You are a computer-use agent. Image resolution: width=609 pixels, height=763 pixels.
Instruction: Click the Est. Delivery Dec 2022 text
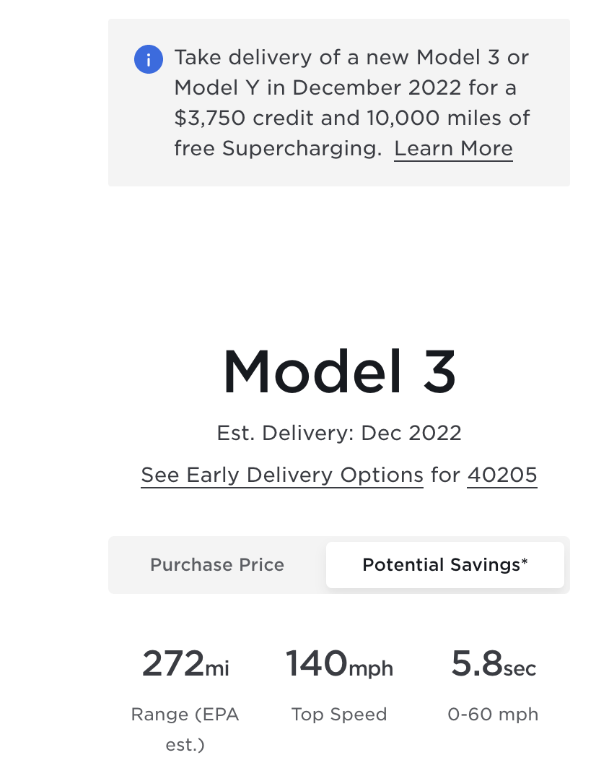339,433
